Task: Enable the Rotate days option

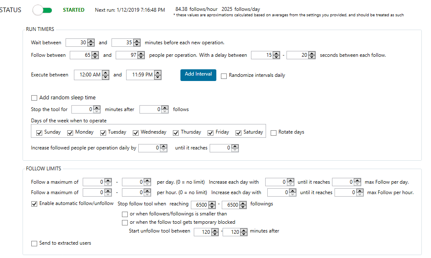Action: coord(273,133)
